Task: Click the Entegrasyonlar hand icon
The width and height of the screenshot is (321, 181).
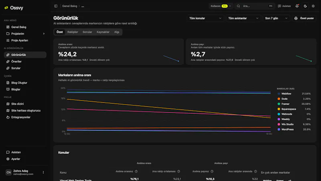Action: pyautogui.click(x=8, y=117)
